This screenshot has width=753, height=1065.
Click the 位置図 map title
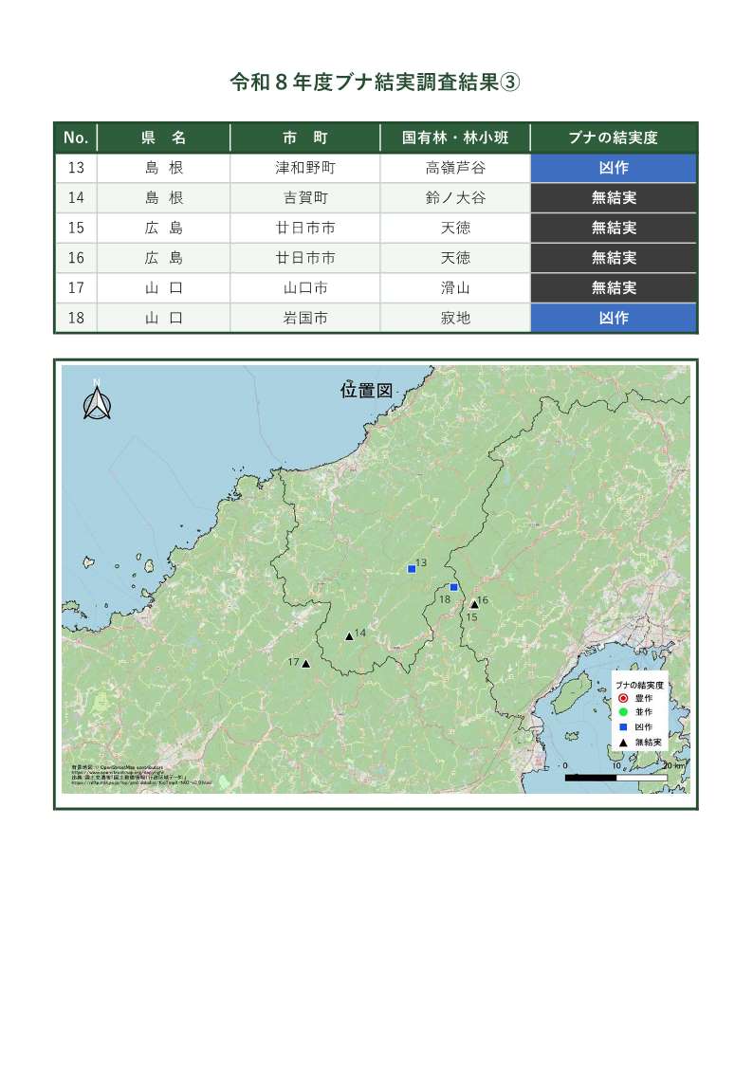(367, 391)
